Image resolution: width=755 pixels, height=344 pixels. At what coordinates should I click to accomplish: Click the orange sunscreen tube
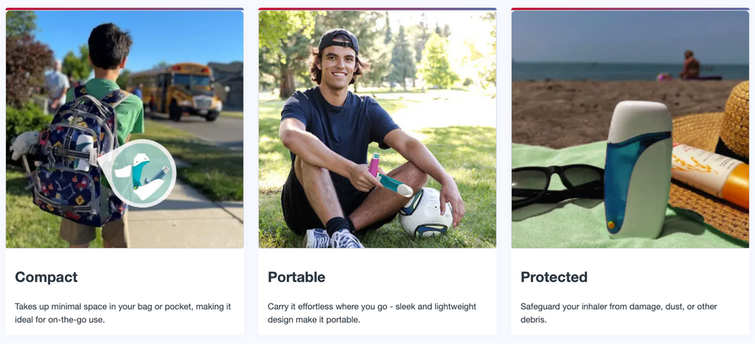[711, 173]
